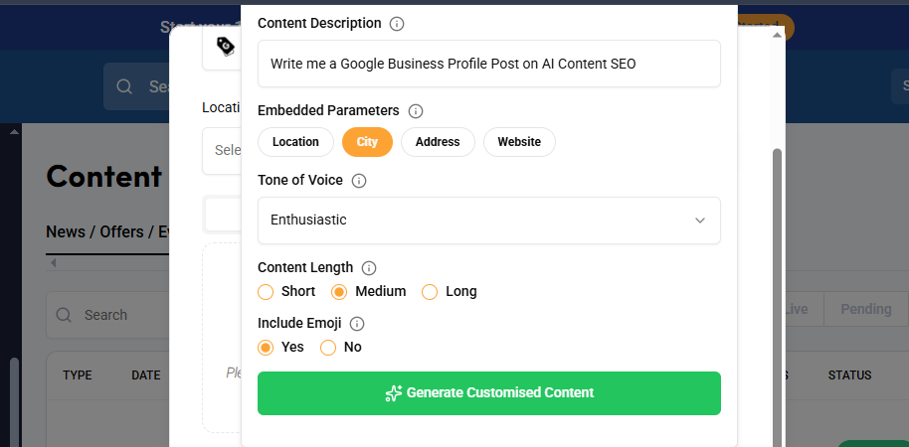This screenshot has height=447, width=909.
Task: Click the tag icon in left panel
Action: [225, 45]
